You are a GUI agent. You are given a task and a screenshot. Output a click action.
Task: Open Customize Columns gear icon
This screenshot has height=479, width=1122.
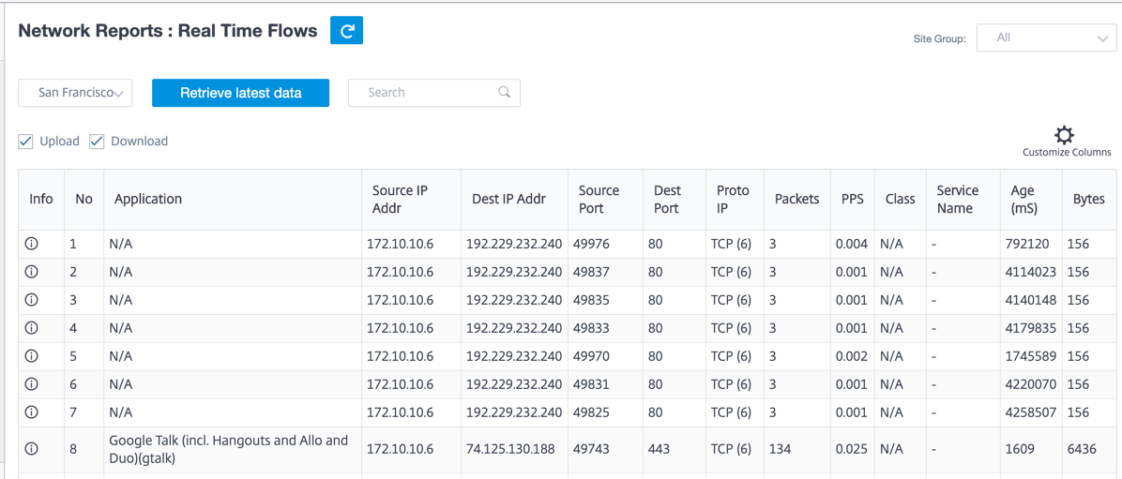click(x=1065, y=134)
